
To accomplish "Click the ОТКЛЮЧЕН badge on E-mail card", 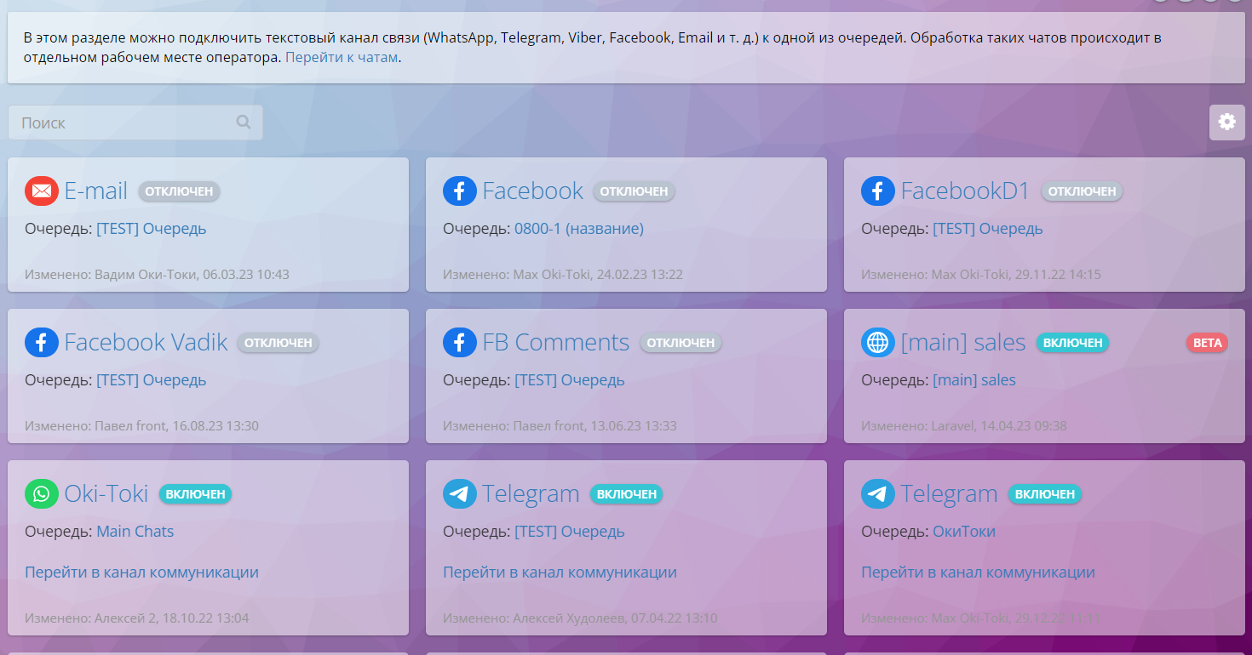I will pos(179,191).
